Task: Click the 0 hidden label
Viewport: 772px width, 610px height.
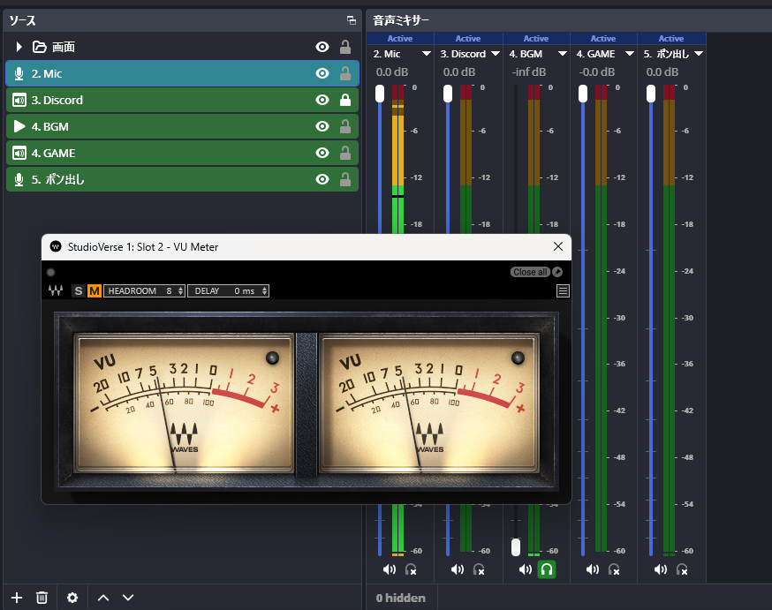Action: pos(401,598)
